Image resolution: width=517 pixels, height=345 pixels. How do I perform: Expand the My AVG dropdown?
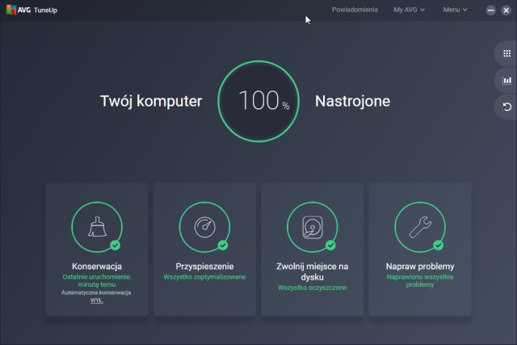tap(409, 10)
